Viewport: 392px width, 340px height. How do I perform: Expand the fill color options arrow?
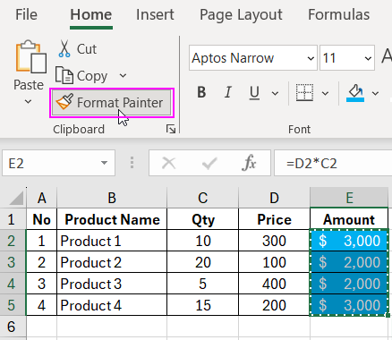375,93
